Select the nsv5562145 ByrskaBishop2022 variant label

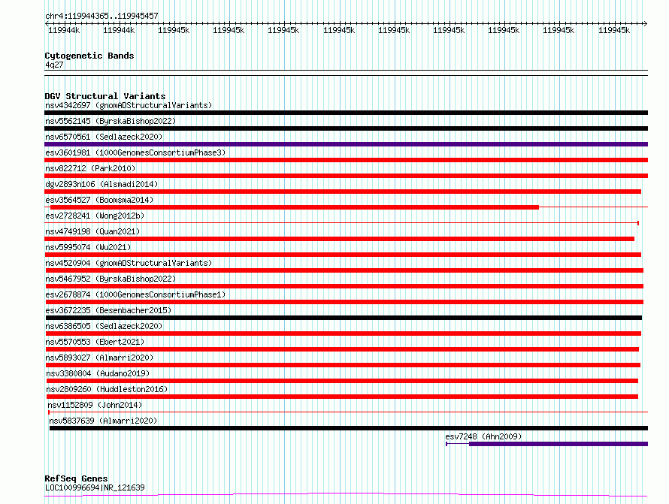110,121
